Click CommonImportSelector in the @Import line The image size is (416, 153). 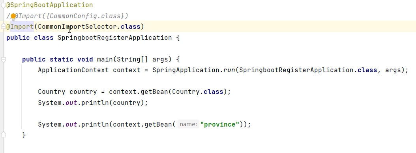pos(77,27)
